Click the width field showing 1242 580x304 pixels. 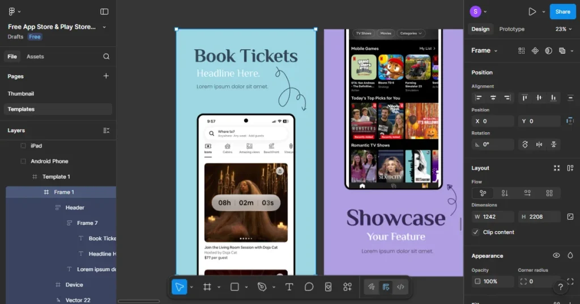(492, 216)
